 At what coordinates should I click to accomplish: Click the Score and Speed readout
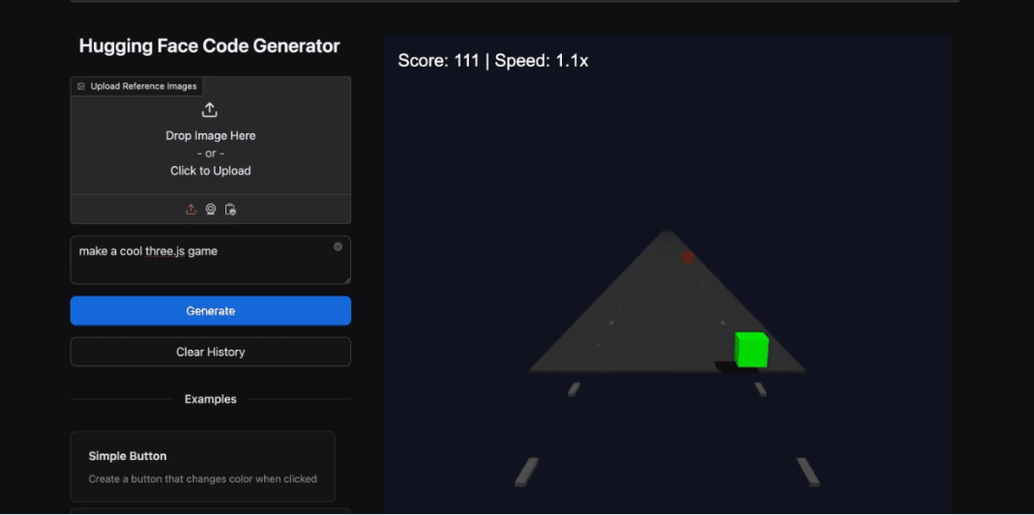point(492,61)
